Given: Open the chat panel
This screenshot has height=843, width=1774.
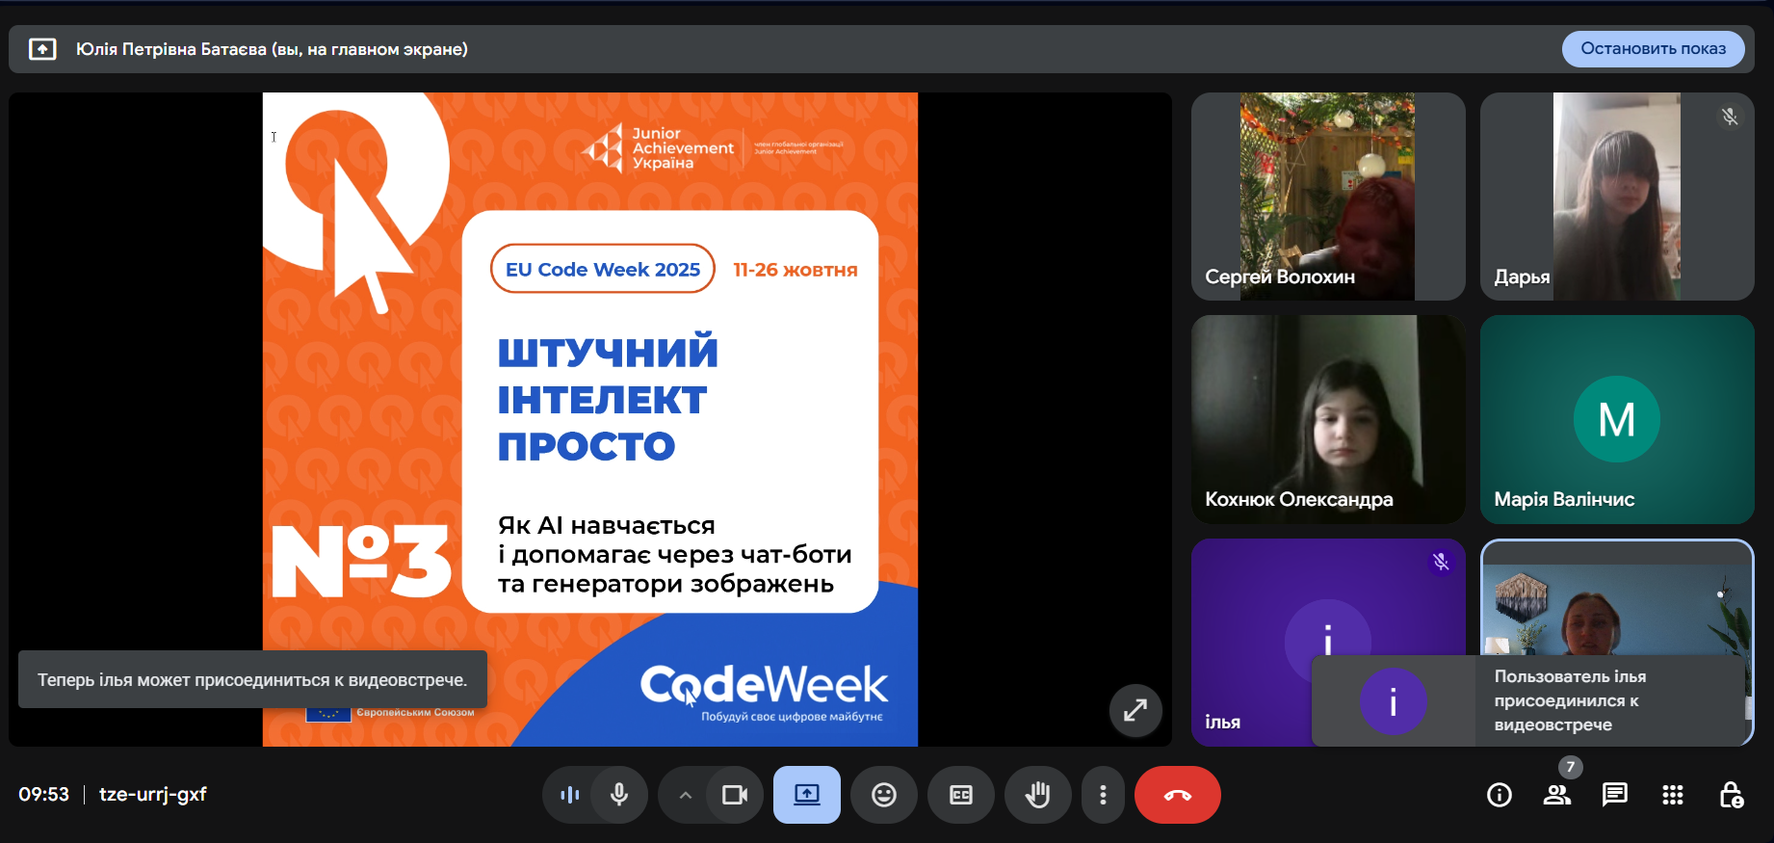Looking at the screenshot, I should pos(1614,795).
